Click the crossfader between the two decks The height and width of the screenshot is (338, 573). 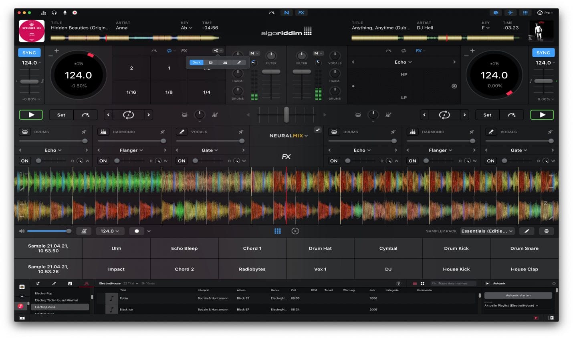click(x=286, y=115)
